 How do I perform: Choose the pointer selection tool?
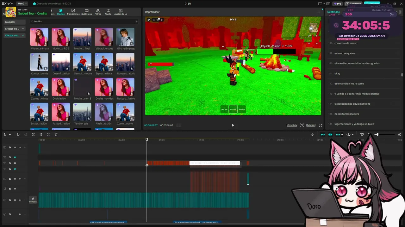pos(5,135)
